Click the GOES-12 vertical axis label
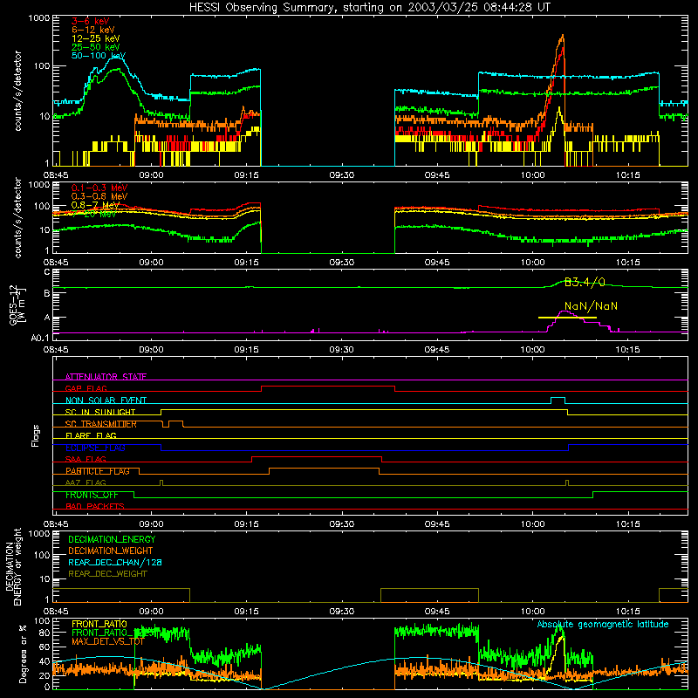Viewport: 698px width, 698px height. [x=17, y=305]
